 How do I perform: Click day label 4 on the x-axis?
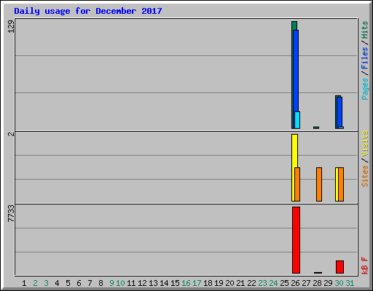coord(57,283)
